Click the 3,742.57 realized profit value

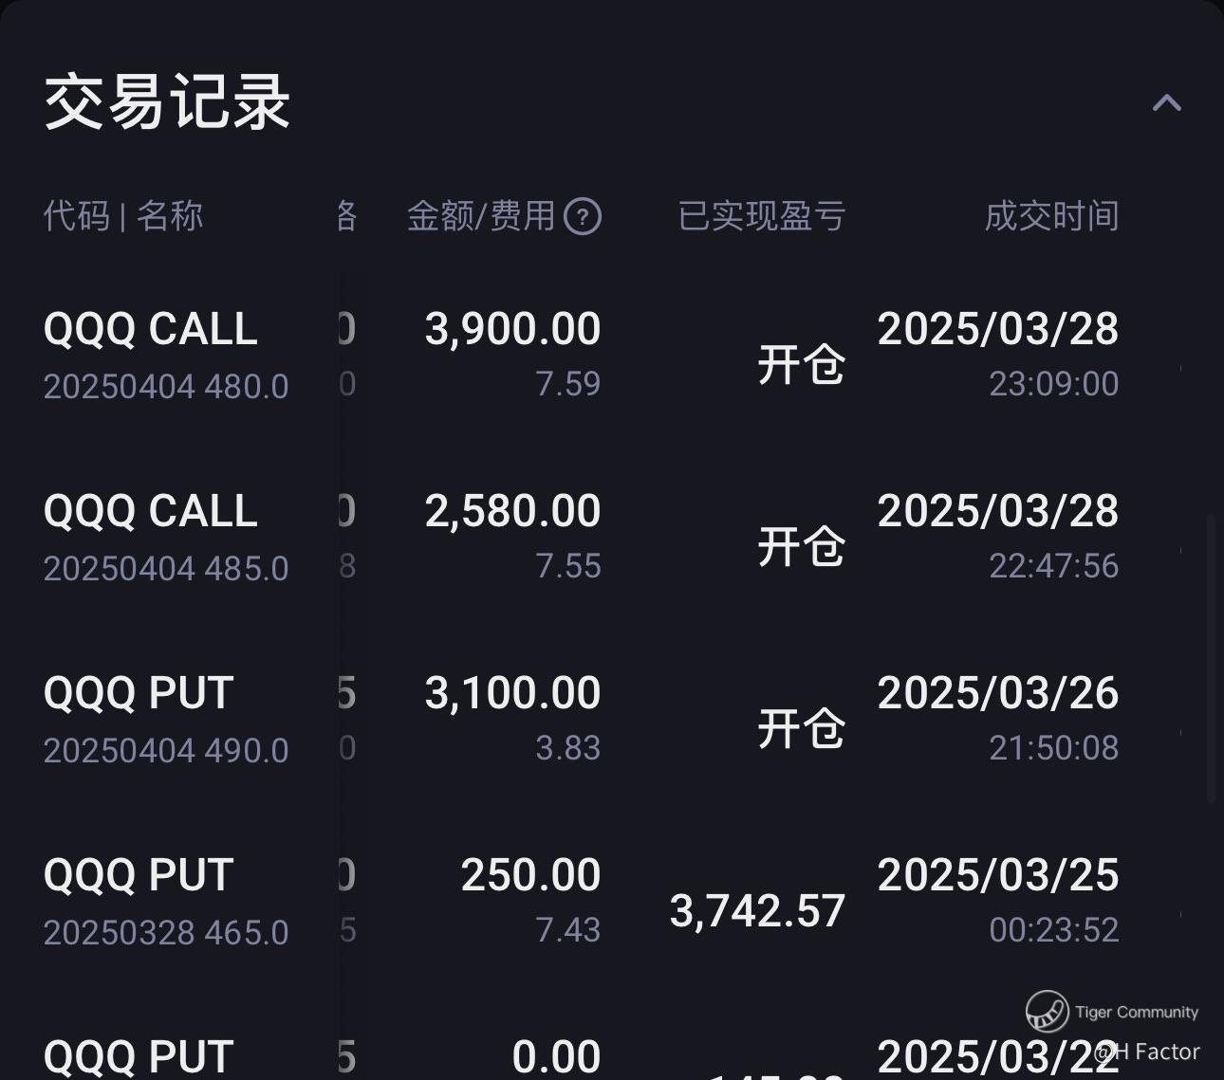click(x=757, y=911)
